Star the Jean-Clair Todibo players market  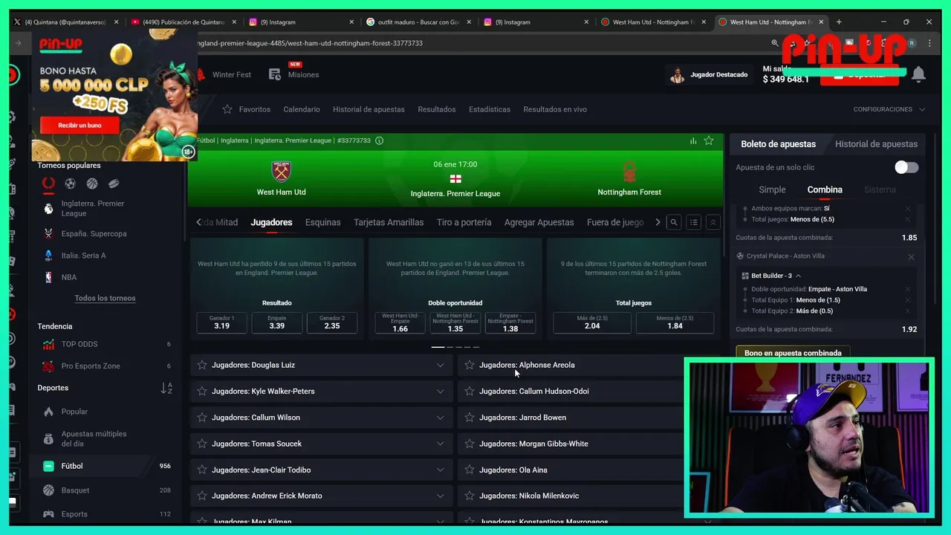202,470
